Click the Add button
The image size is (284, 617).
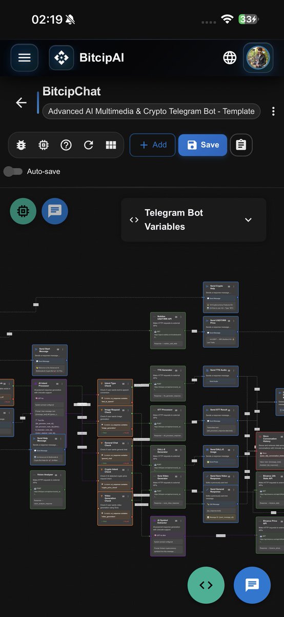pos(153,145)
